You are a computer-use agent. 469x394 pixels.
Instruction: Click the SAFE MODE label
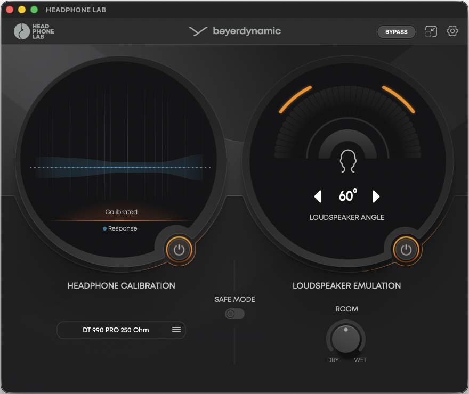coord(235,299)
